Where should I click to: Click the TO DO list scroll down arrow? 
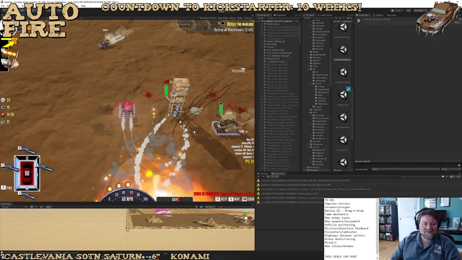click(x=377, y=258)
